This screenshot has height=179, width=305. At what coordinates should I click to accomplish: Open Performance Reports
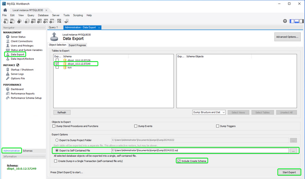pos(22,94)
